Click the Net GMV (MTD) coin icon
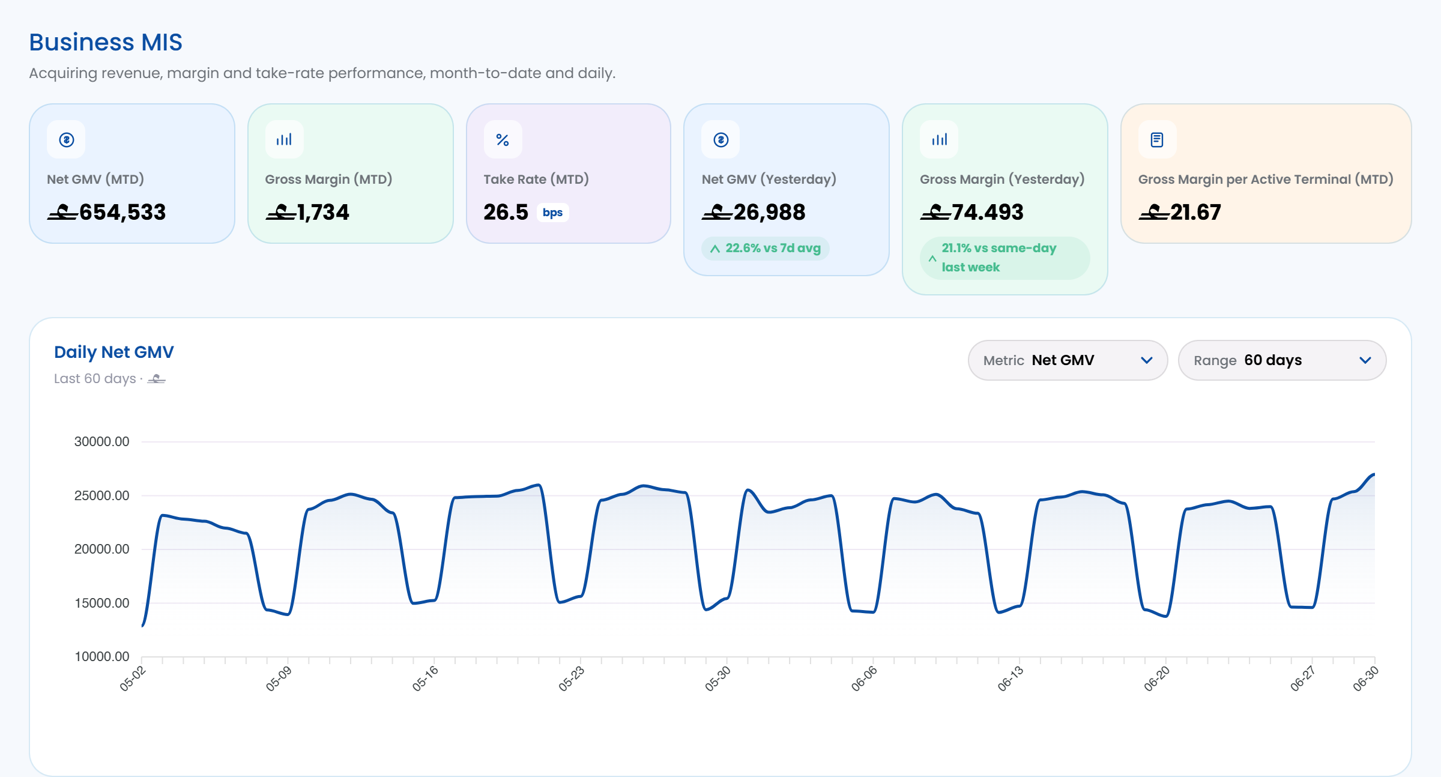This screenshot has height=777, width=1441. pyautogui.click(x=66, y=140)
